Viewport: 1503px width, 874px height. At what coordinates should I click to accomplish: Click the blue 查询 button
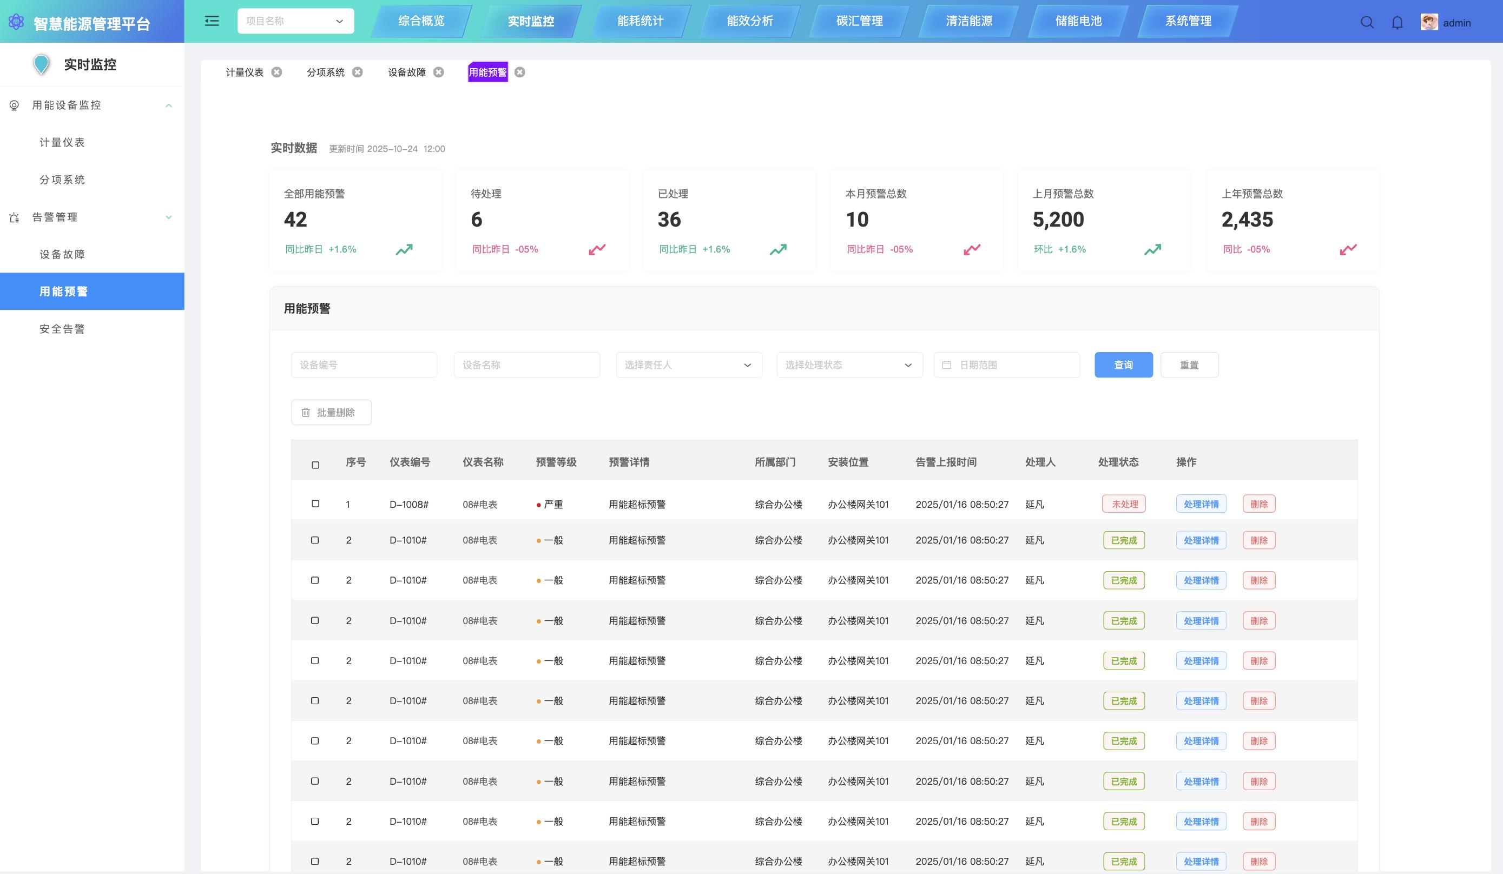[x=1123, y=365]
